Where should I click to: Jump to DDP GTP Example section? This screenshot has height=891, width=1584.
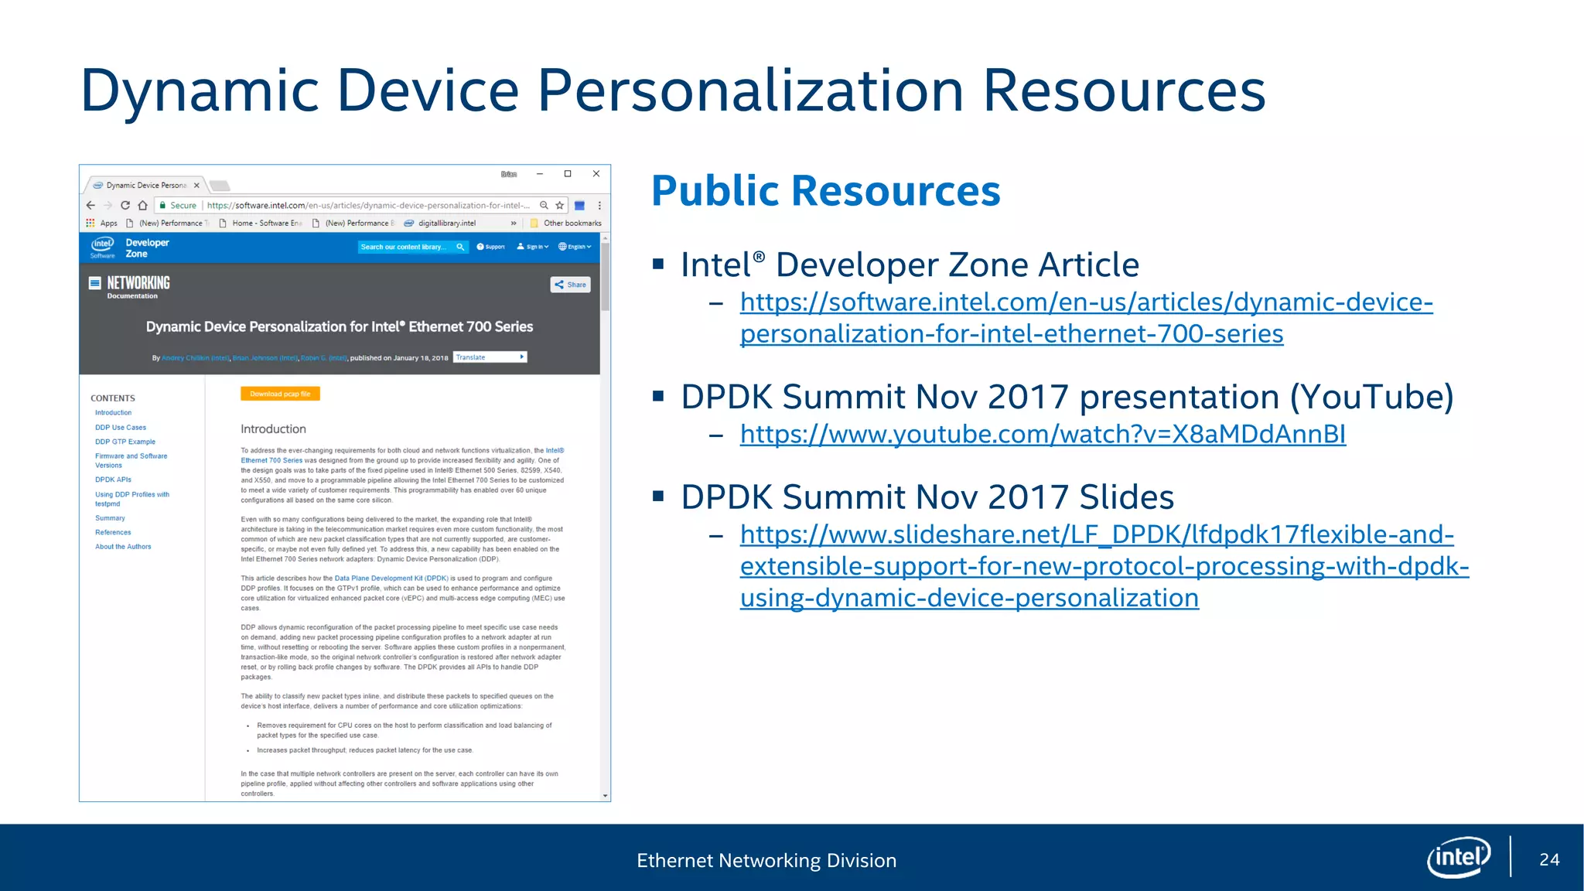coord(125,442)
